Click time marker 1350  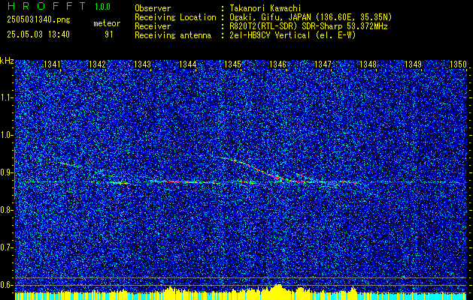pyautogui.click(x=458, y=64)
